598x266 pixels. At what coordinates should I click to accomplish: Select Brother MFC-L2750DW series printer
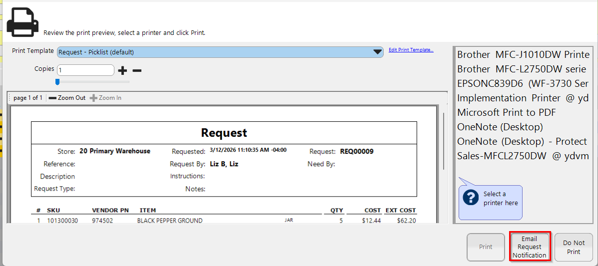523,69
